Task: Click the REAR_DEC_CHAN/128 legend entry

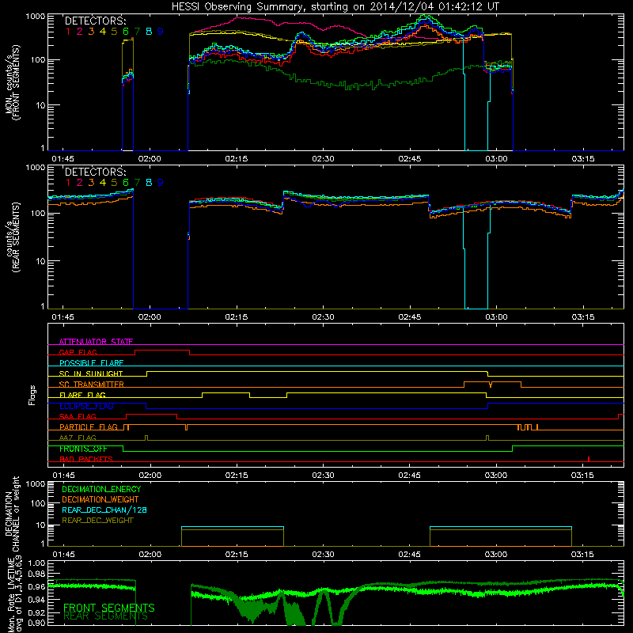Action: 104,510
